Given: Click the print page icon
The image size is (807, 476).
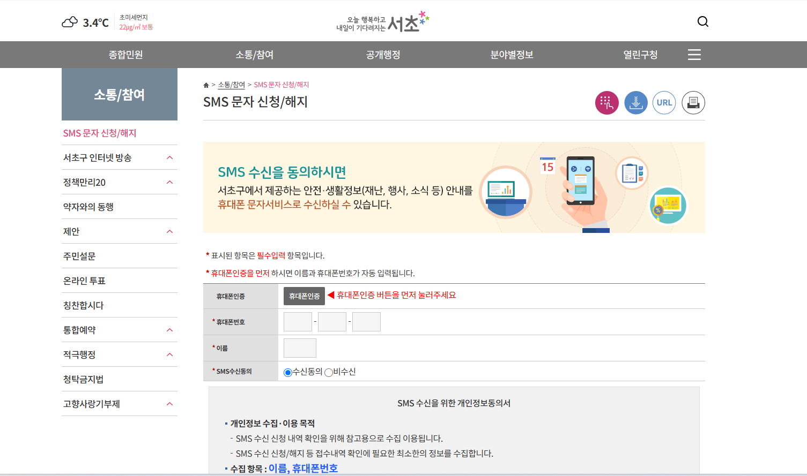Looking at the screenshot, I should click(x=693, y=103).
